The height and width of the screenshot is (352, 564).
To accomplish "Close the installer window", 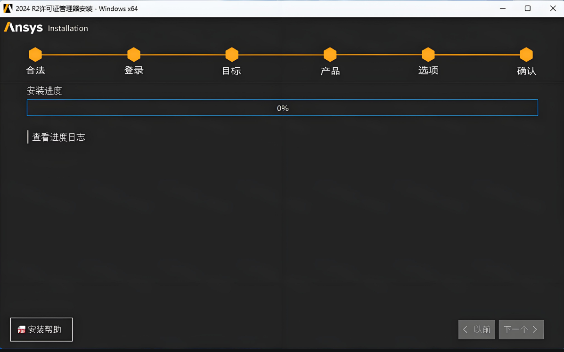I will click(x=553, y=8).
